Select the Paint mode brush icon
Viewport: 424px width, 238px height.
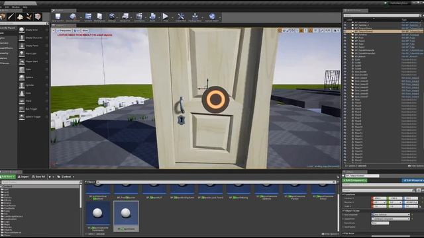click(11, 17)
